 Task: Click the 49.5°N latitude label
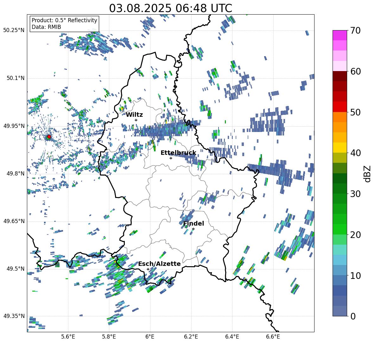pos(15,268)
